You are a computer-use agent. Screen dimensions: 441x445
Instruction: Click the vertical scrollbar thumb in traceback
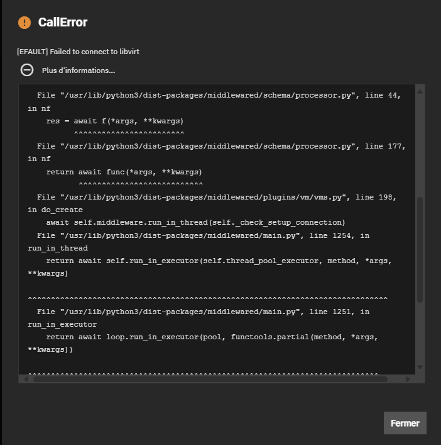420,250
